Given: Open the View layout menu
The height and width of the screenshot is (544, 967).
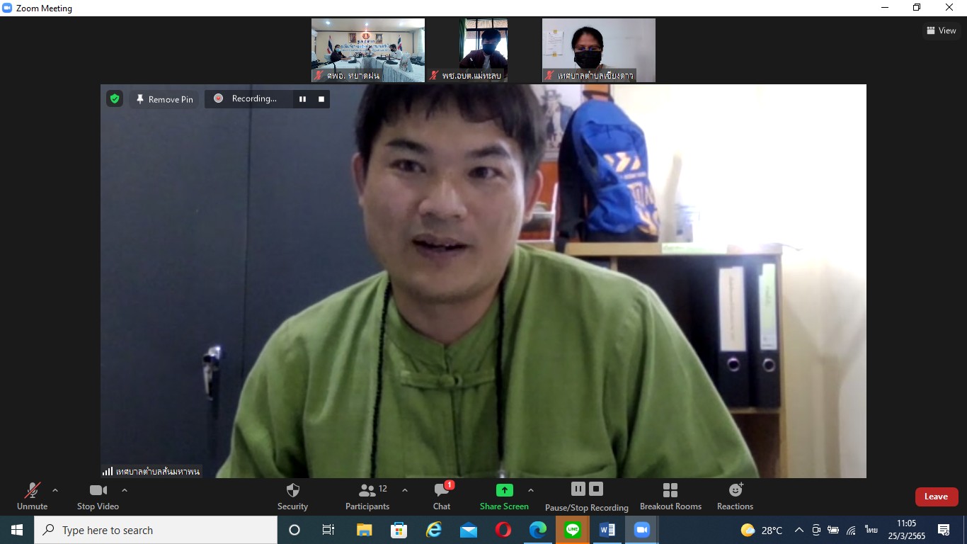Looking at the screenshot, I should tap(942, 30).
